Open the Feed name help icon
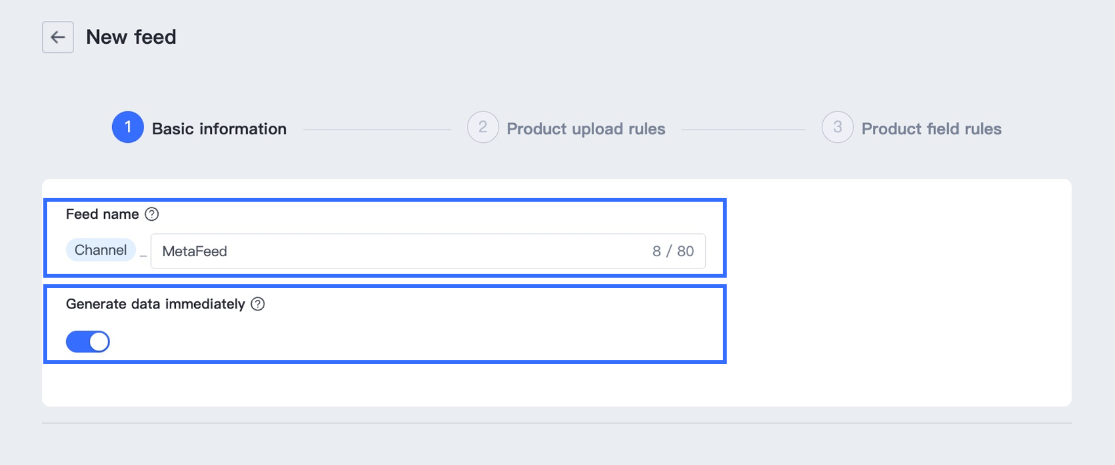Viewport: 1115px width, 465px height. coord(152,214)
